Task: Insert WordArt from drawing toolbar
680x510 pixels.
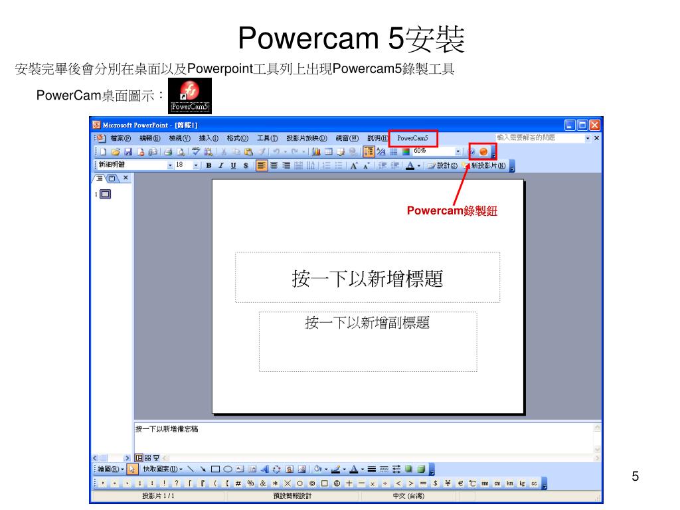Action: (265, 469)
